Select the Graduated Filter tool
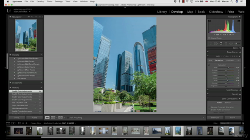 [x=226, y=43]
